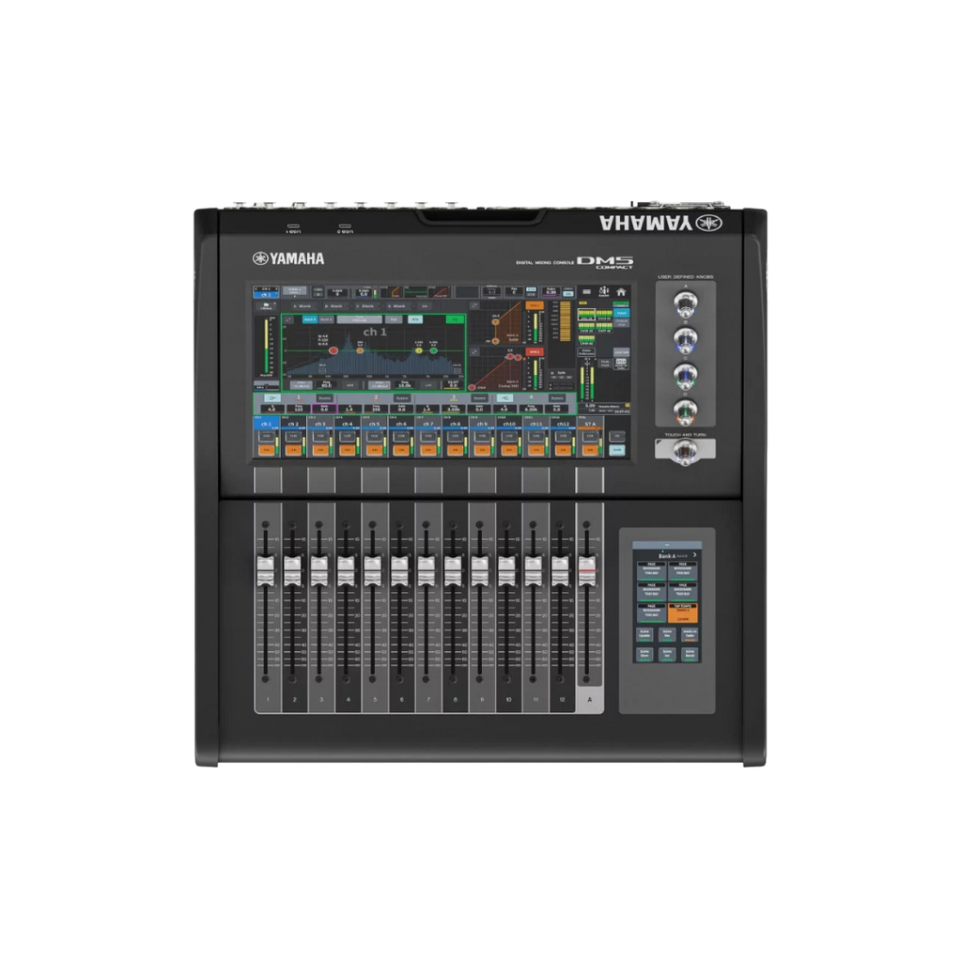Select the red EQ band 1 node
The height and width of the screenshot is (962, 962).
334,350
